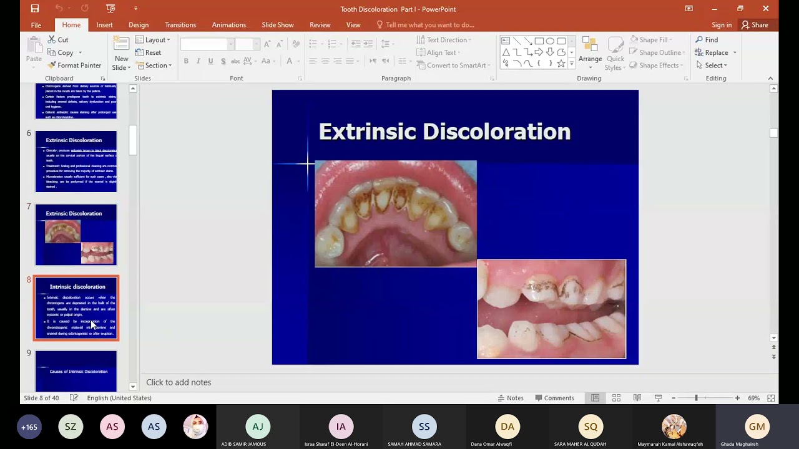
Task: Open the Slide Show tab
Action: 278,25
